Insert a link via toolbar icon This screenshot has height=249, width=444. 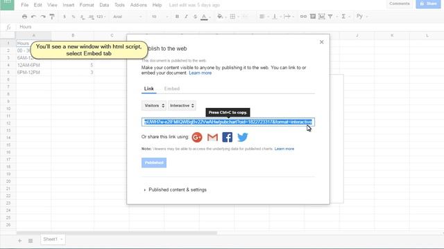tap(303, 17)
